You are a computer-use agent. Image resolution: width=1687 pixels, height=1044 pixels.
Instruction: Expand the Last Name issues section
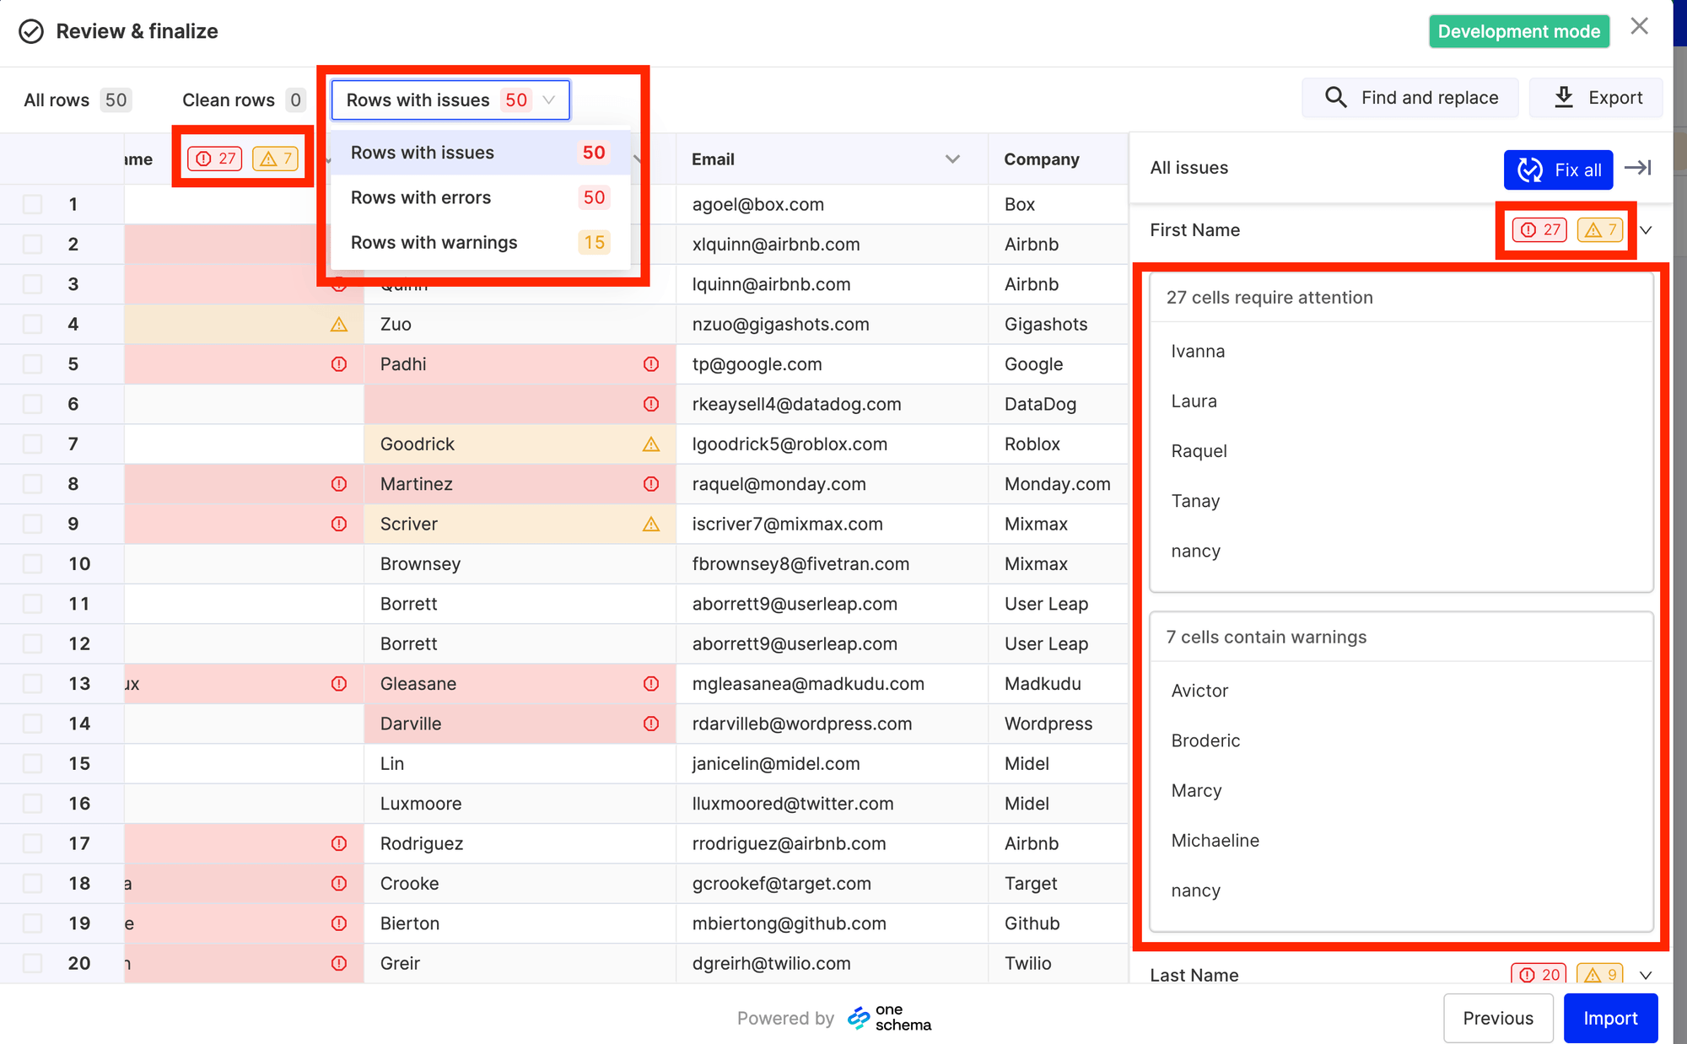click(1645, 975)
